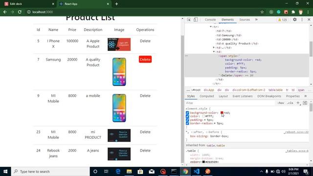Open Mail app from taskbar
This screenshot has height=176, width=313.
(x=152, y=172)
